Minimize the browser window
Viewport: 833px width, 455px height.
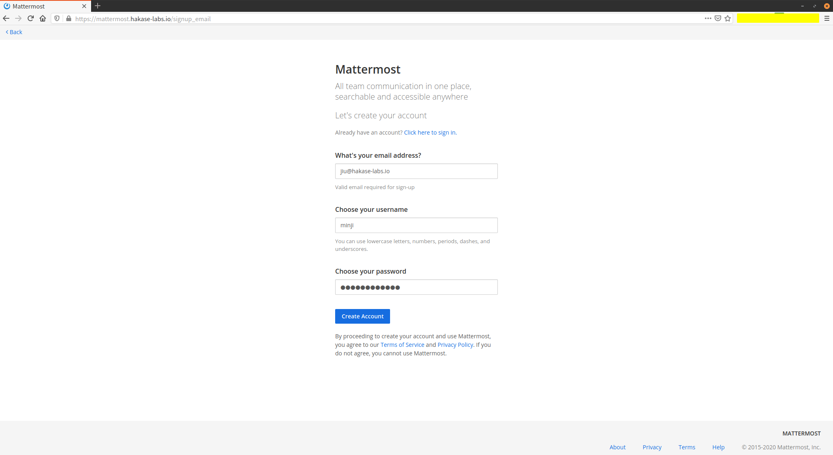coord(802,6)
